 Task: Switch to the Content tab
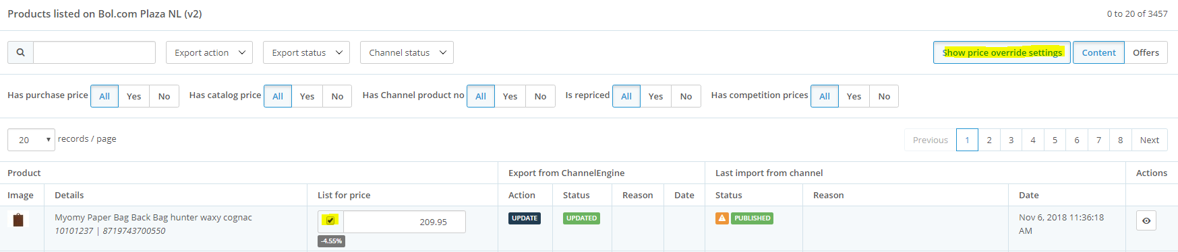tap(1098, 52)
